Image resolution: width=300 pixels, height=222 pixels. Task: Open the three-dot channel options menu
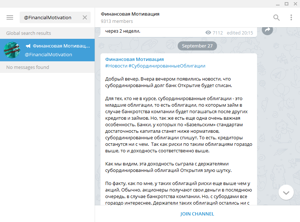(291, 17)
